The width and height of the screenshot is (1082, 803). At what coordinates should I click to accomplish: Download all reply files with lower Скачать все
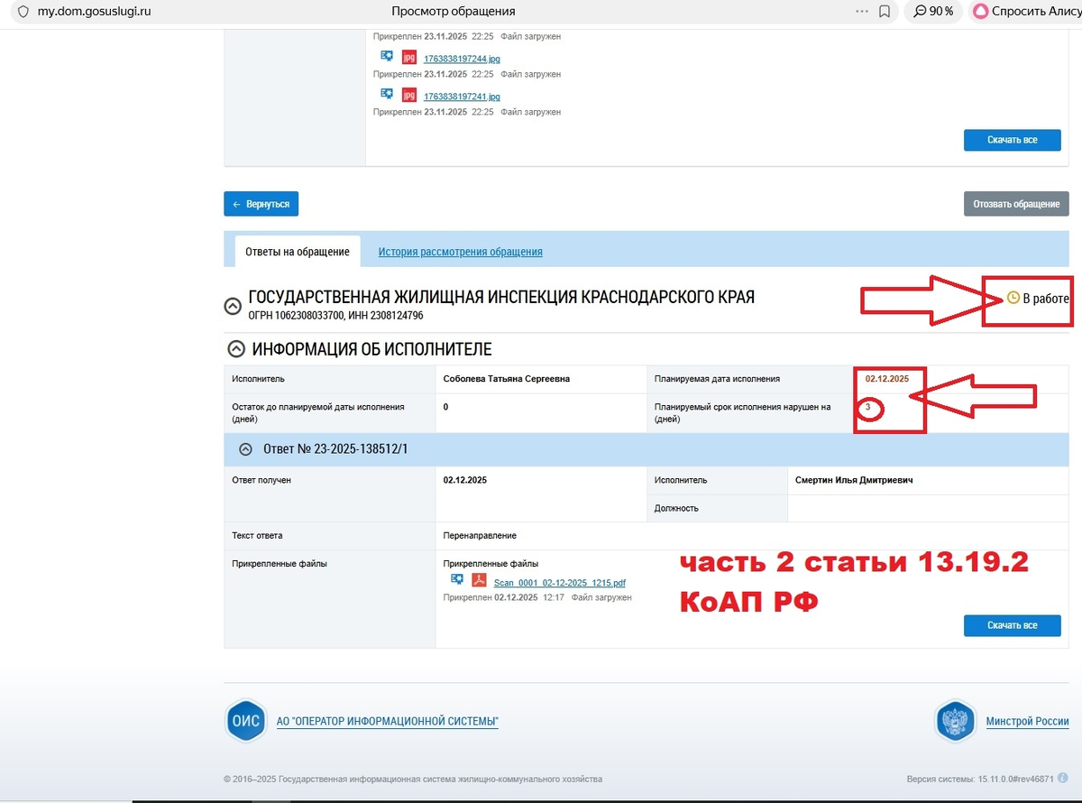1012,625
